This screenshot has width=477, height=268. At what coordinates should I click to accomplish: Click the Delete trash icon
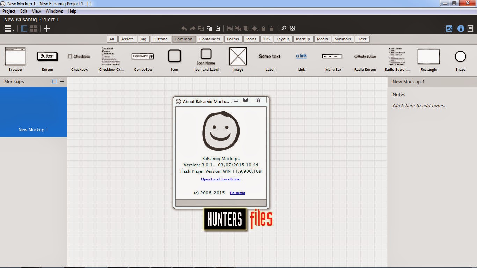272,29
